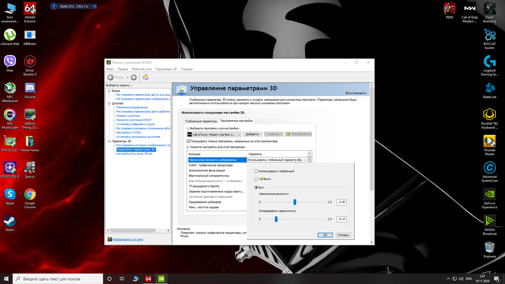This screenshot has width=505, height=284.
Task: Open Корзина recycle bin icon
Action: coord(490,250)
